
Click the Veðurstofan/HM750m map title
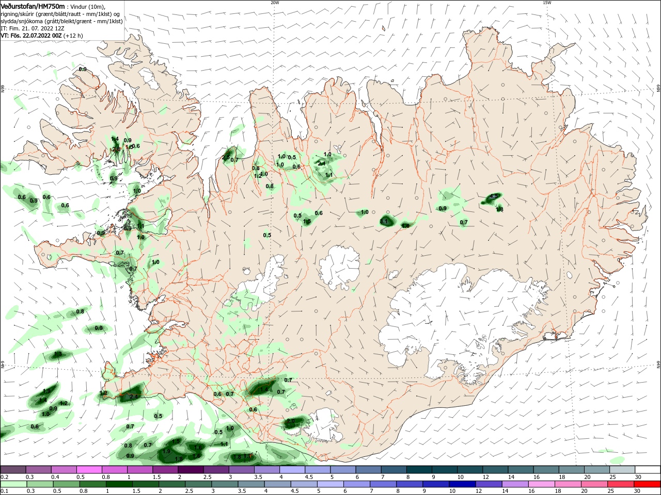pos(33,6)
